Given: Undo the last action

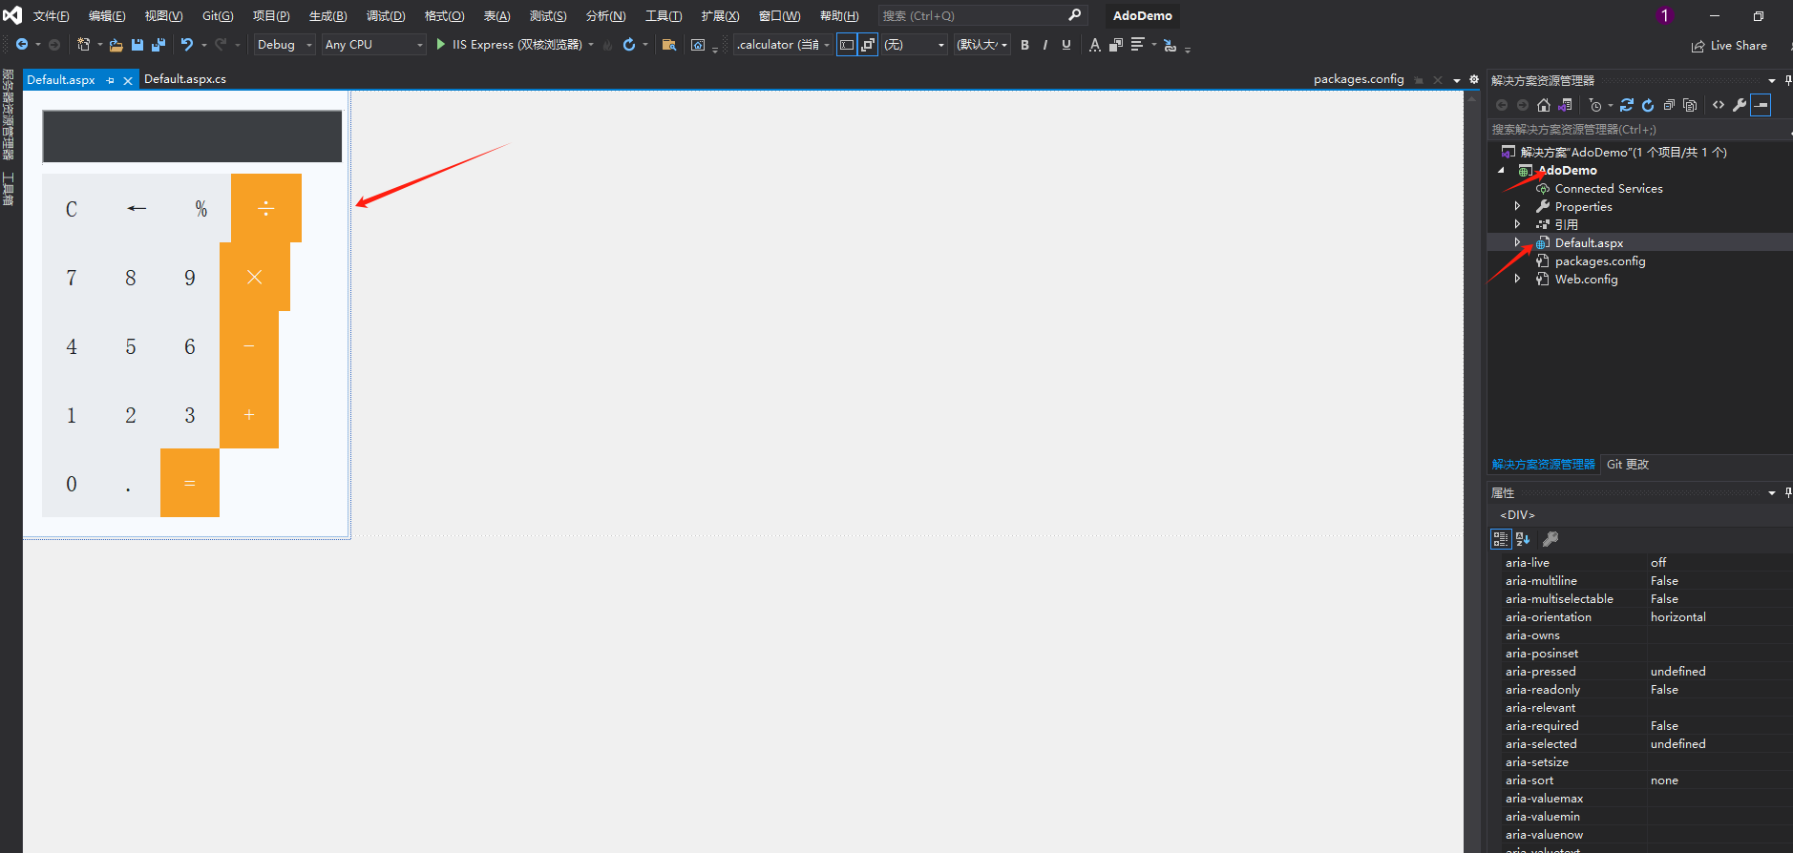Looking at the screenshot, I should (x=187, y=45).
